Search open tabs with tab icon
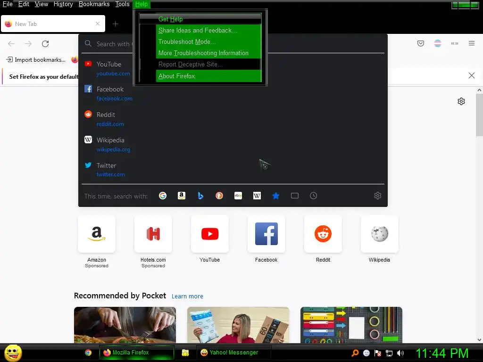The image size is (483, 362). pyautogui.click(x=294, y=196)
